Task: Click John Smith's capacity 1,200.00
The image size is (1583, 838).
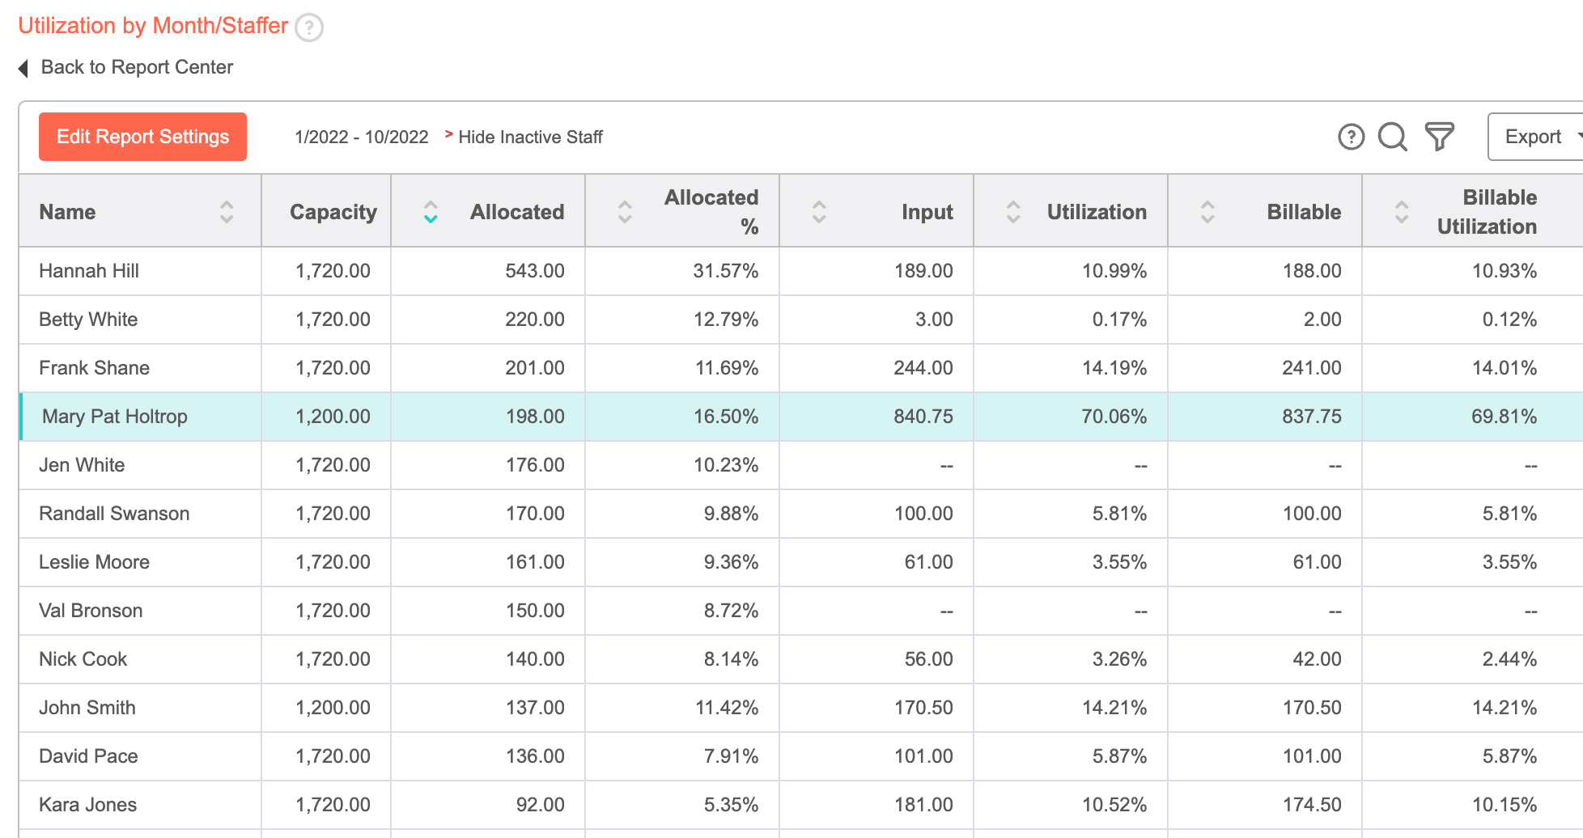Action: (x=333, y=708)
